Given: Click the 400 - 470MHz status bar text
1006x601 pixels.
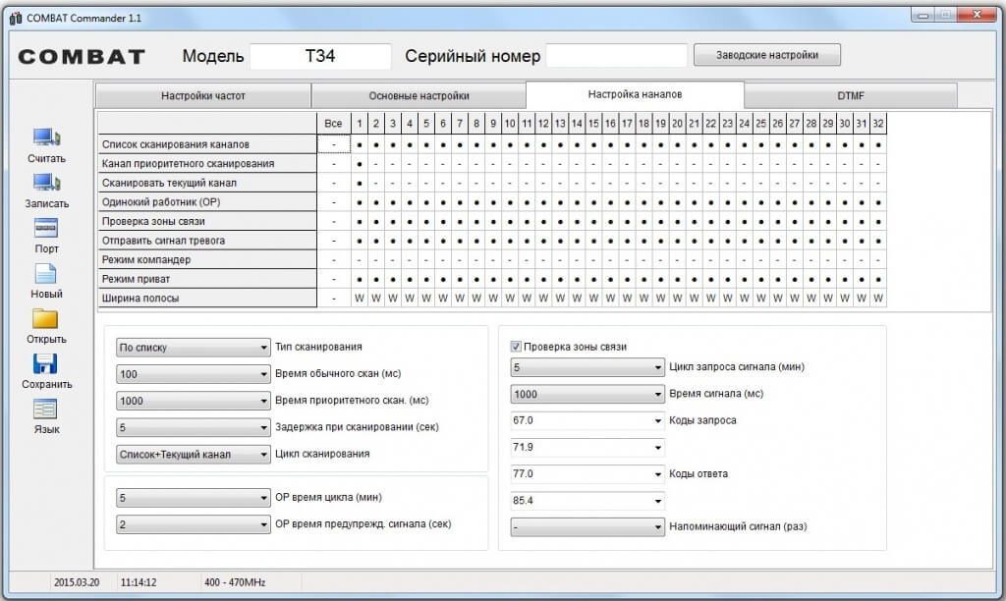Looking at the screenshot, I should pyautogui.click(x=235, y=582).
